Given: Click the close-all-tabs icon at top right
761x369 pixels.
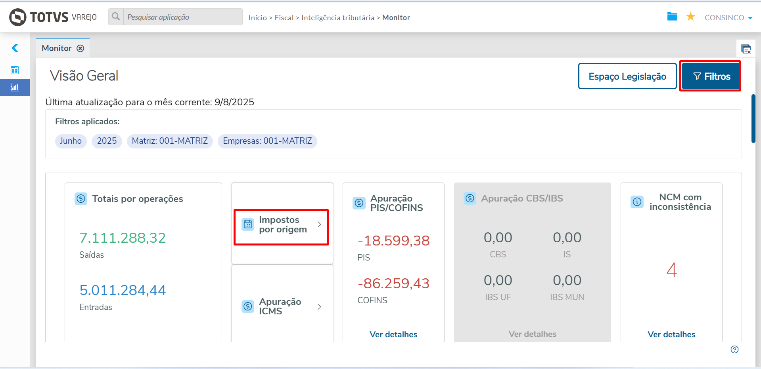Looking at the screenshot, I should pyautogui.click(x=746, y=49).
